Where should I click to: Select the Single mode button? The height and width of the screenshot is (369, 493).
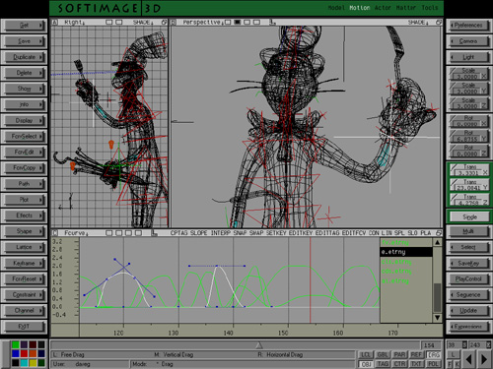[469, 216]
